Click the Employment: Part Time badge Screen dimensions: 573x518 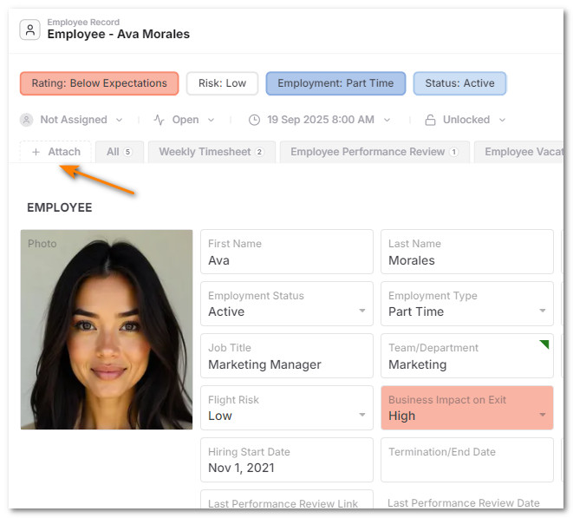[x=335, y=83]
